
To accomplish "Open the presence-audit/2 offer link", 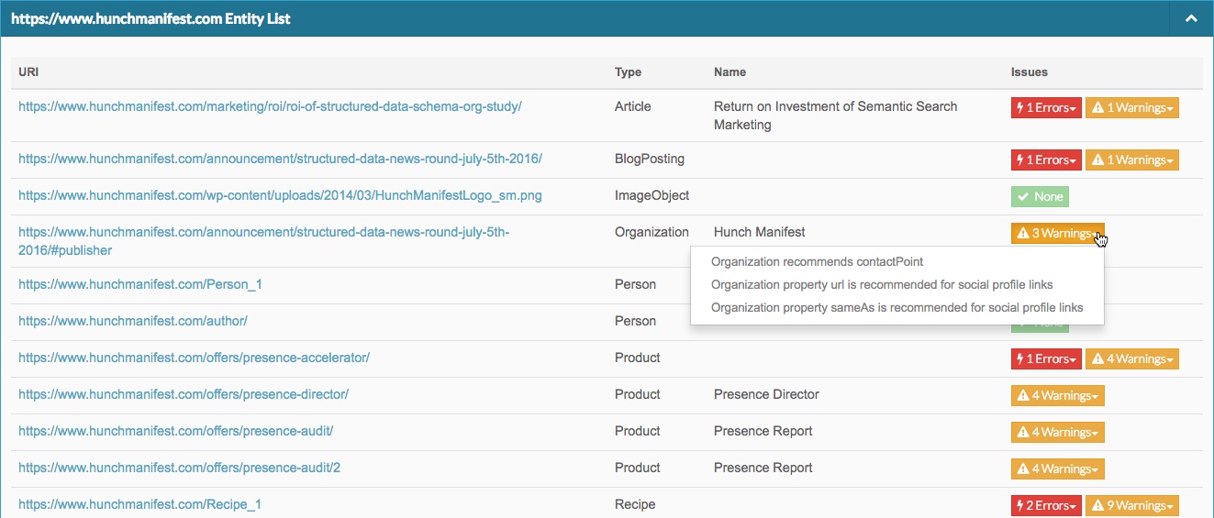I will click(179, 468).
